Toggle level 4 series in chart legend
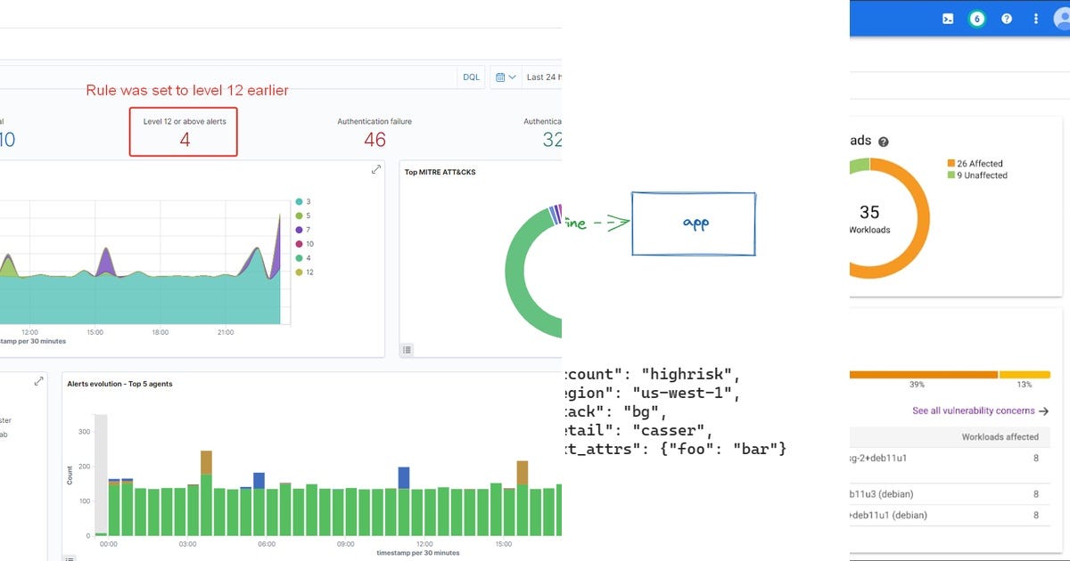The width and height of the screenshot is (1070, 561). (303, 258)
